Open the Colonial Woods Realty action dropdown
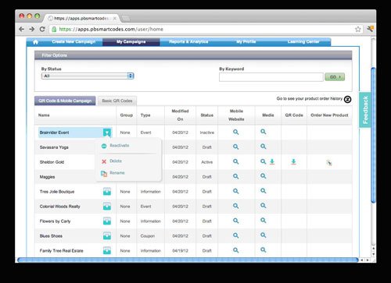The width and height of the screenshot is (391, 283). click(107, 207)
